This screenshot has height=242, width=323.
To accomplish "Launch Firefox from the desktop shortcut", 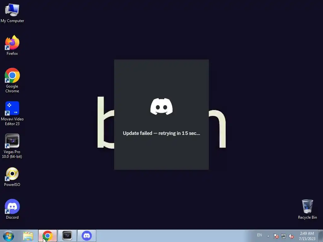I will 12,45.
